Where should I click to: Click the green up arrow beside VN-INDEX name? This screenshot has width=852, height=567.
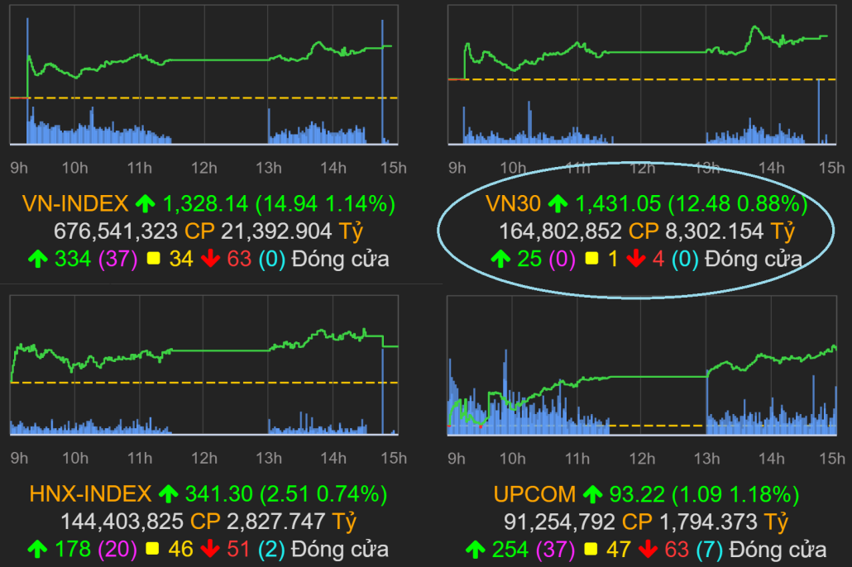click(146, 204)
